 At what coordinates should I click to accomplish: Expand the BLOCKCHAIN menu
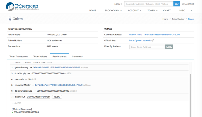click(x=113, y=11)
